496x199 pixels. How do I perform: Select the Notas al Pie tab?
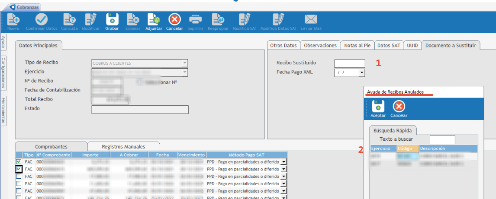(358, 45)
